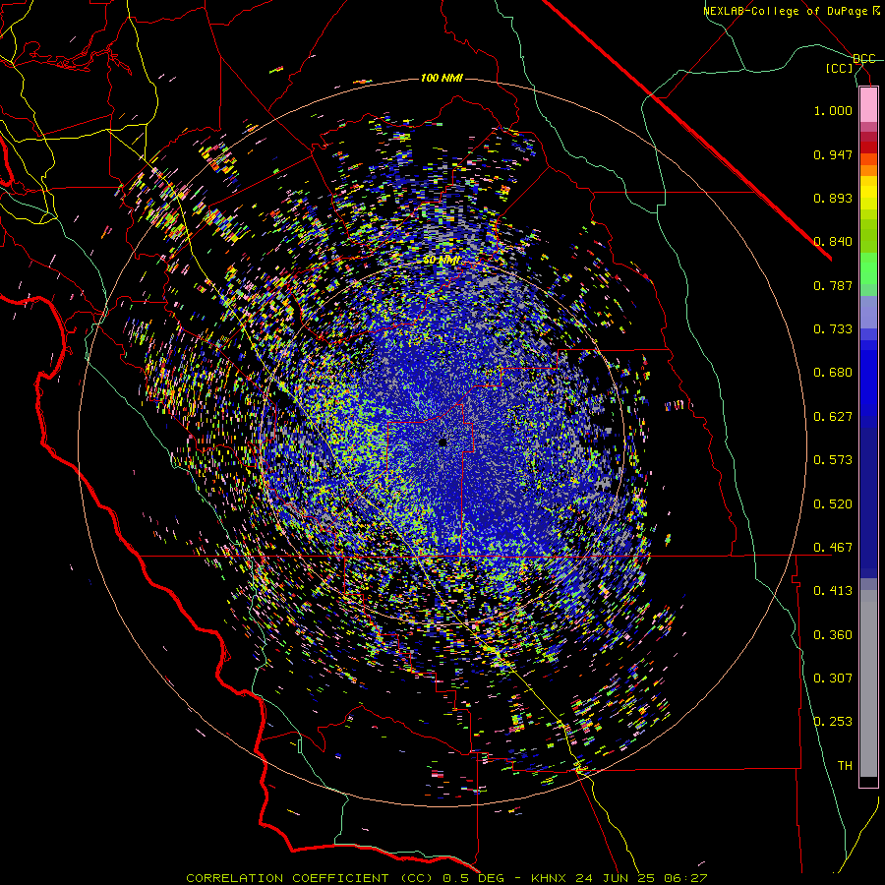Click the 0.947 scale value
This screenshot has width=885, height=885.
pyautogui.click(x=833, y=154)
